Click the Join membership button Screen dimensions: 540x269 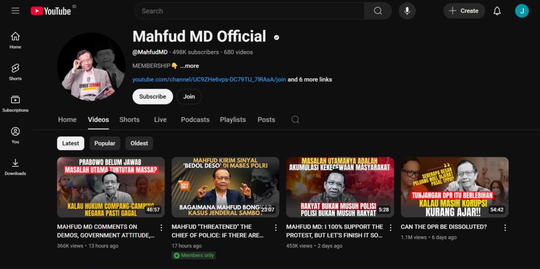coord(189,97)
